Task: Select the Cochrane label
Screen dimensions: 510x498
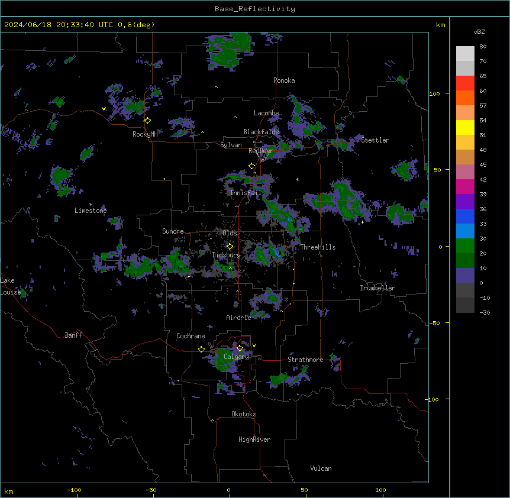Action: [x=191, y=336]
